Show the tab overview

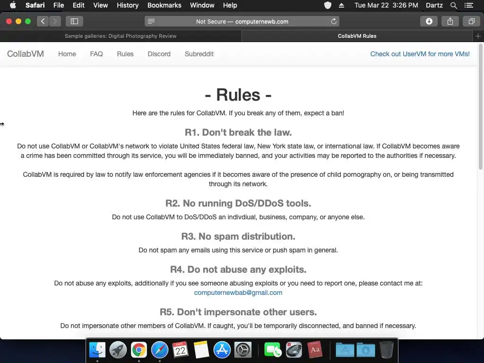pos(471,21)
